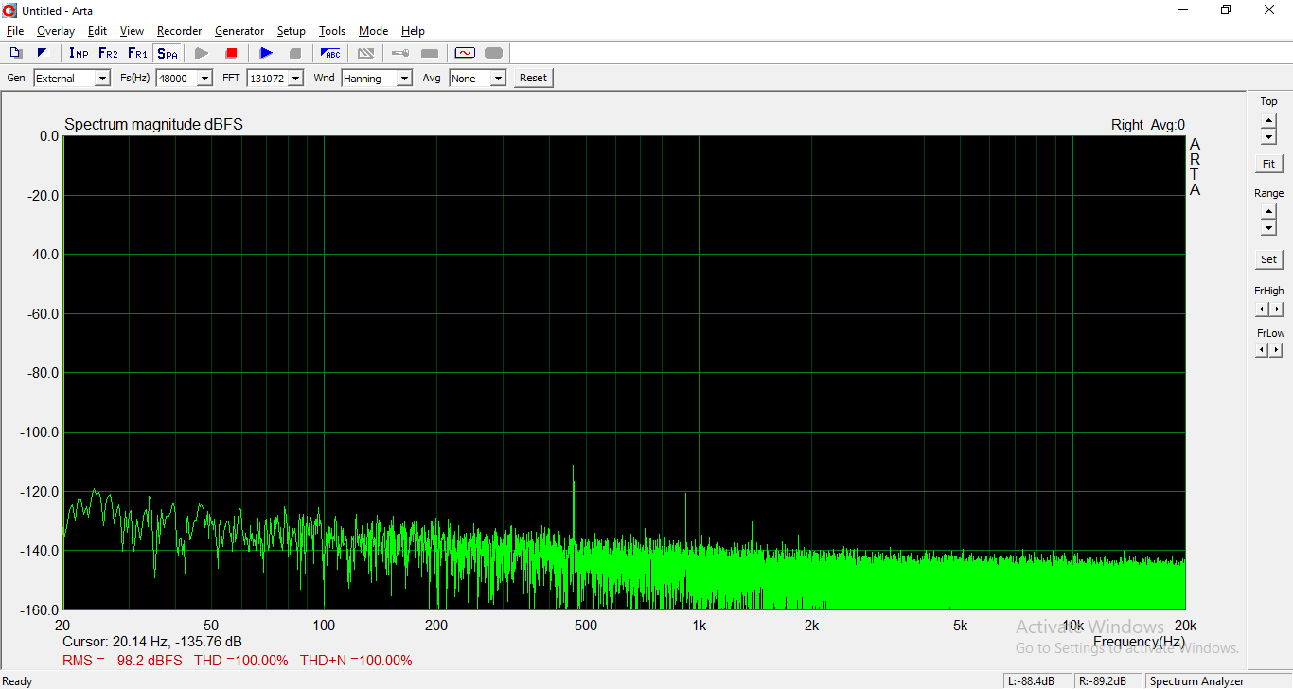
Task: Click the FrHigh left arrow
Action: pos(1262,309)
